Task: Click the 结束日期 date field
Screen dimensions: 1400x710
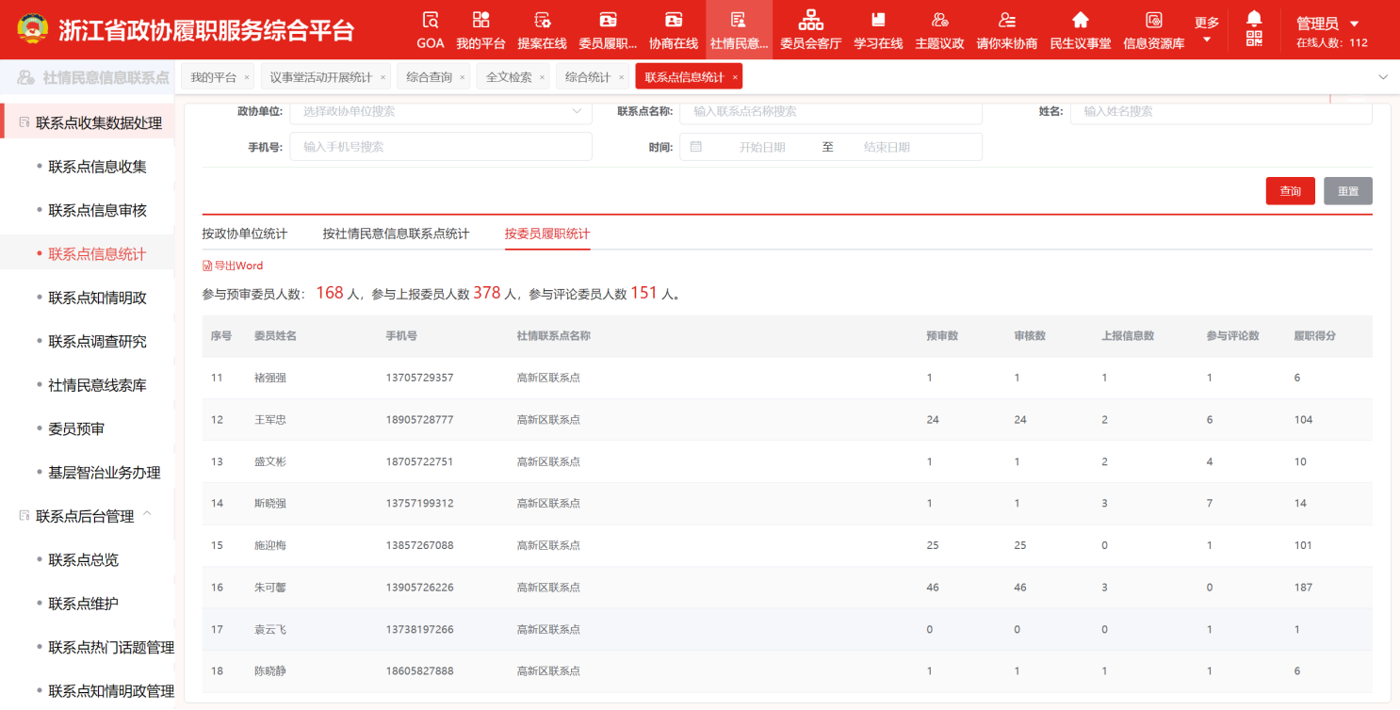Action: coord(887,147)
